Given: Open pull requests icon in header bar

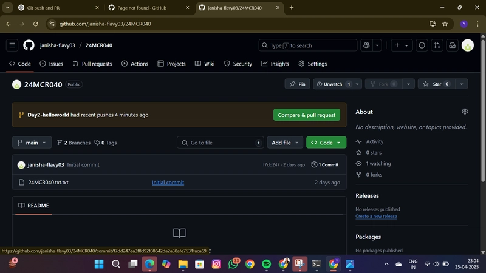Looking at the screenshot, I should (x=437, y=45).
